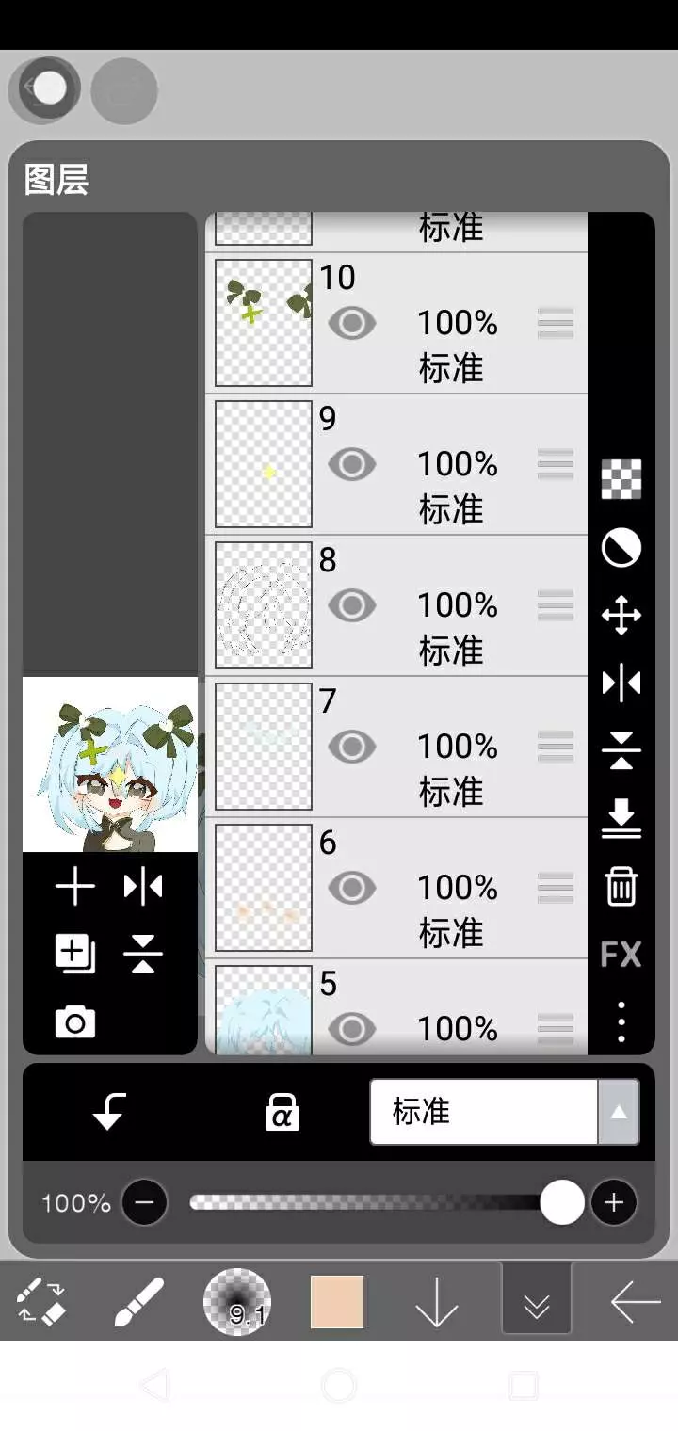Select the brush tool in bottom toolbar
Viewport: 678px width, 1431px height.
[x=138, y=1301]
